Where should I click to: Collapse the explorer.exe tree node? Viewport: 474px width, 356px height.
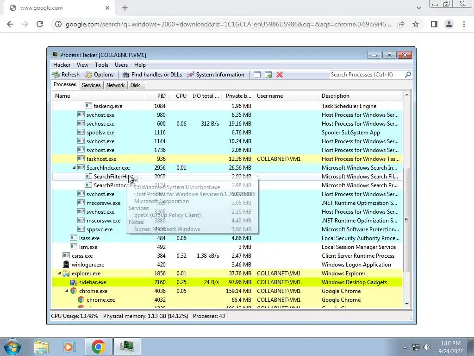(x=59, y=273)
